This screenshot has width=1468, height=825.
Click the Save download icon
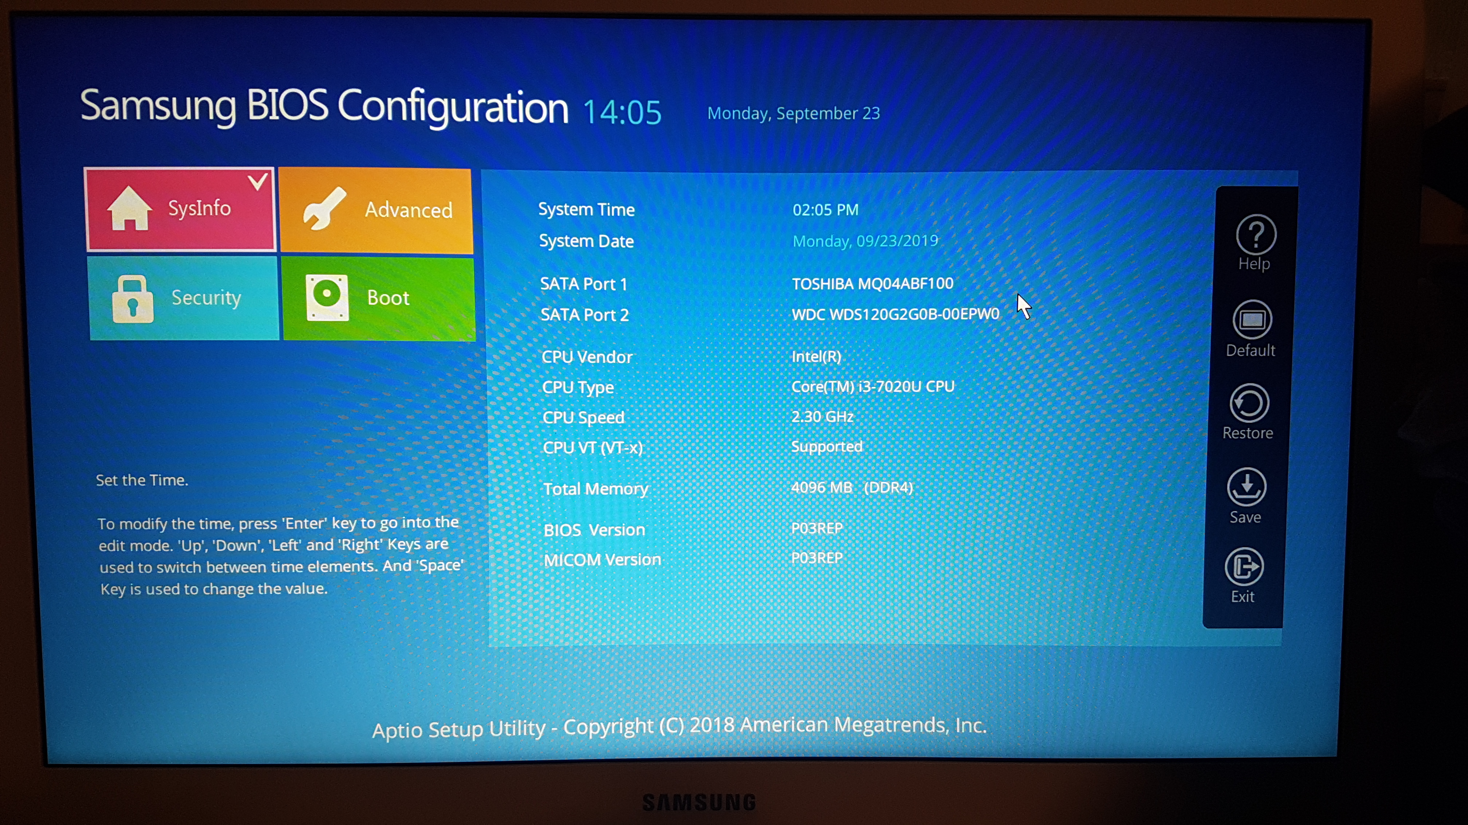pyautogui.click(x=1247, y=487)
